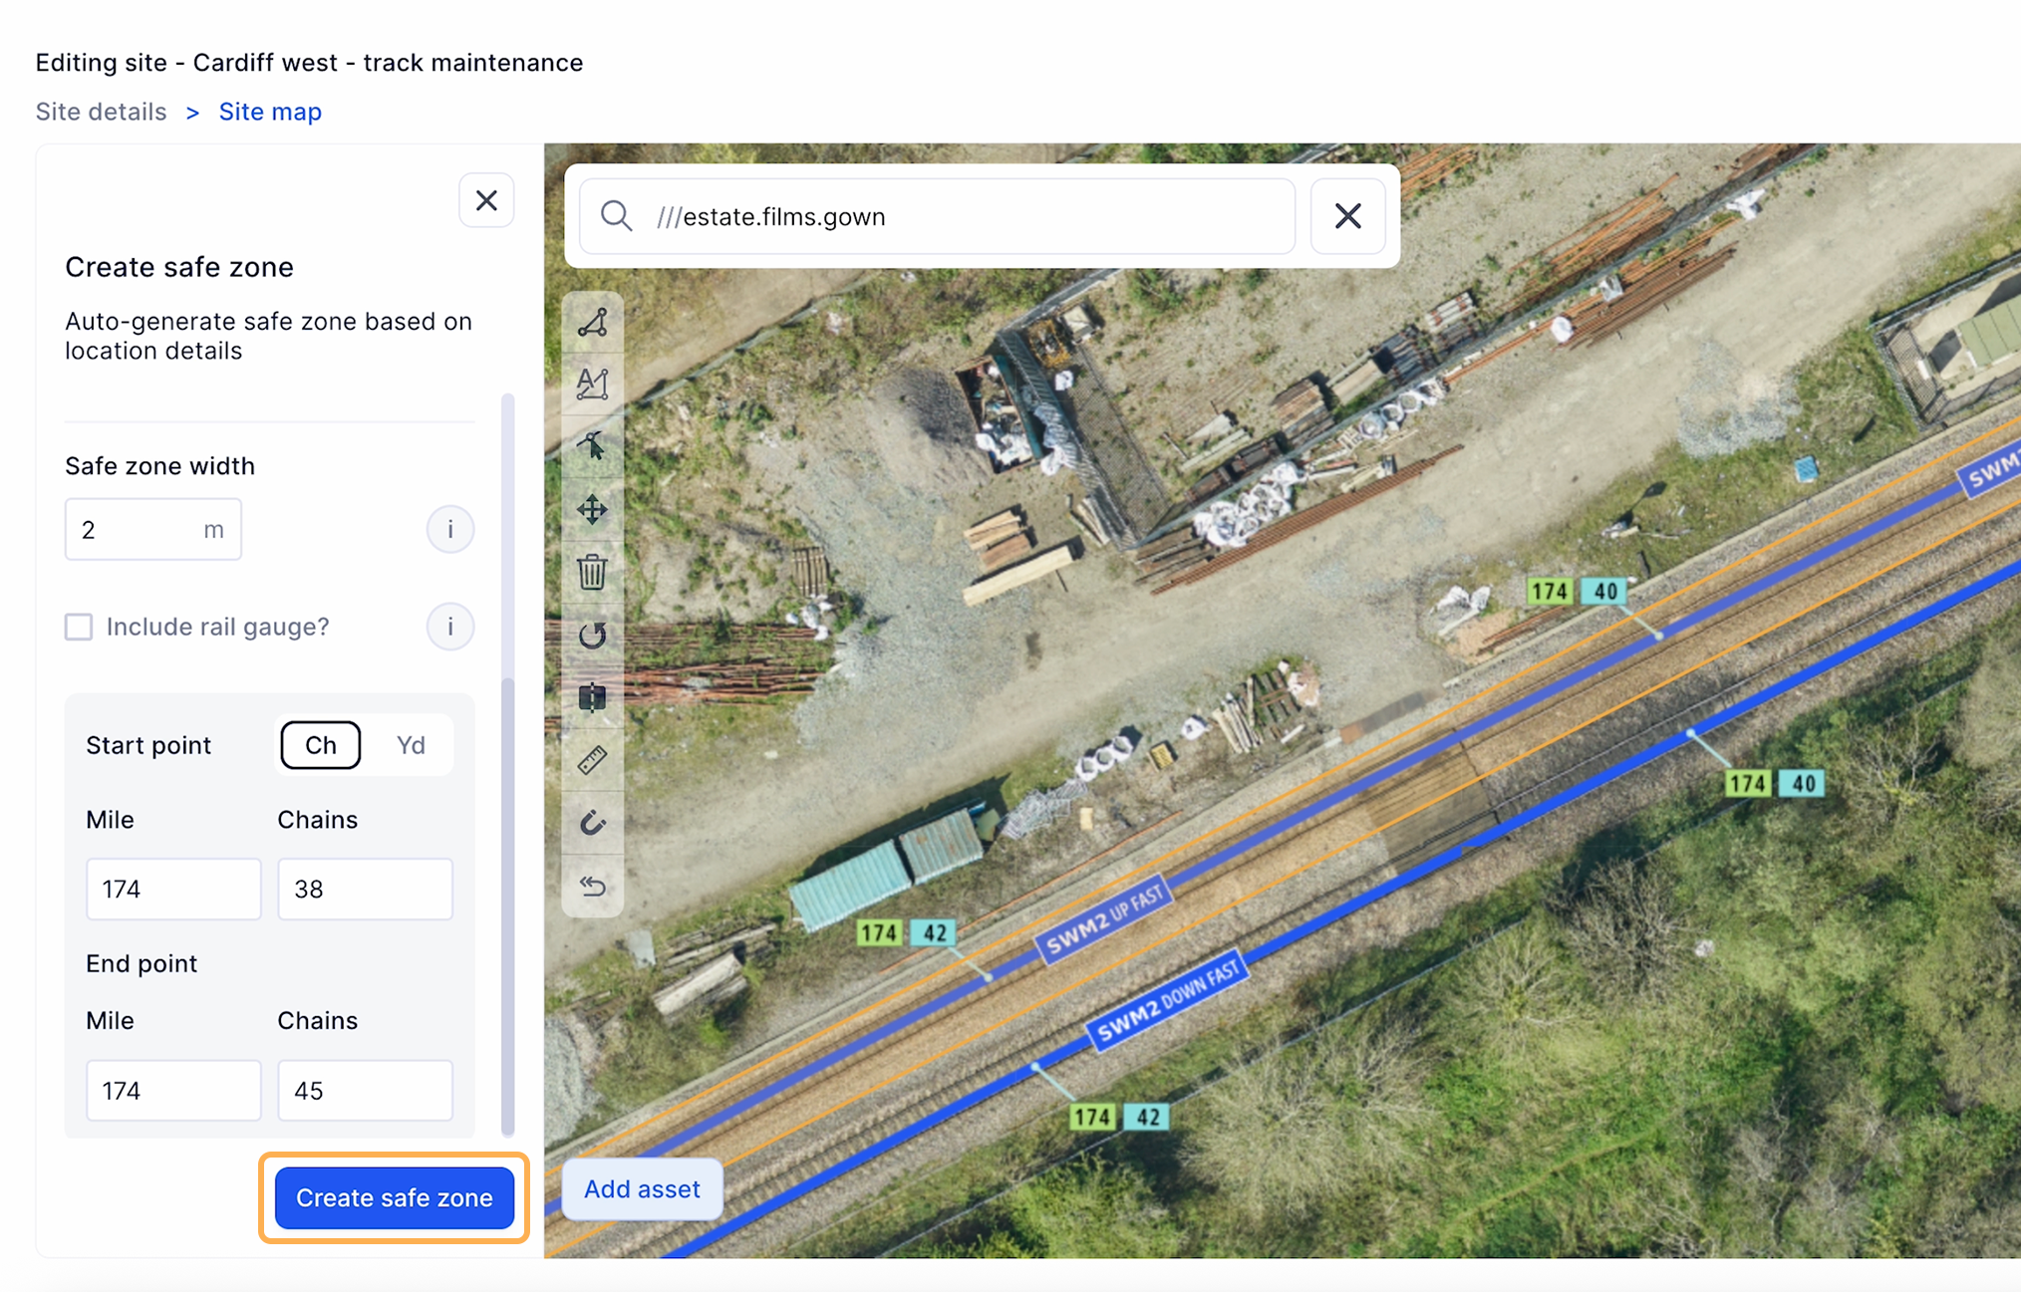This screenshot has height=1292, width=2021.
Task: Go to Site map breadcrumb
Action: point(270,112)
